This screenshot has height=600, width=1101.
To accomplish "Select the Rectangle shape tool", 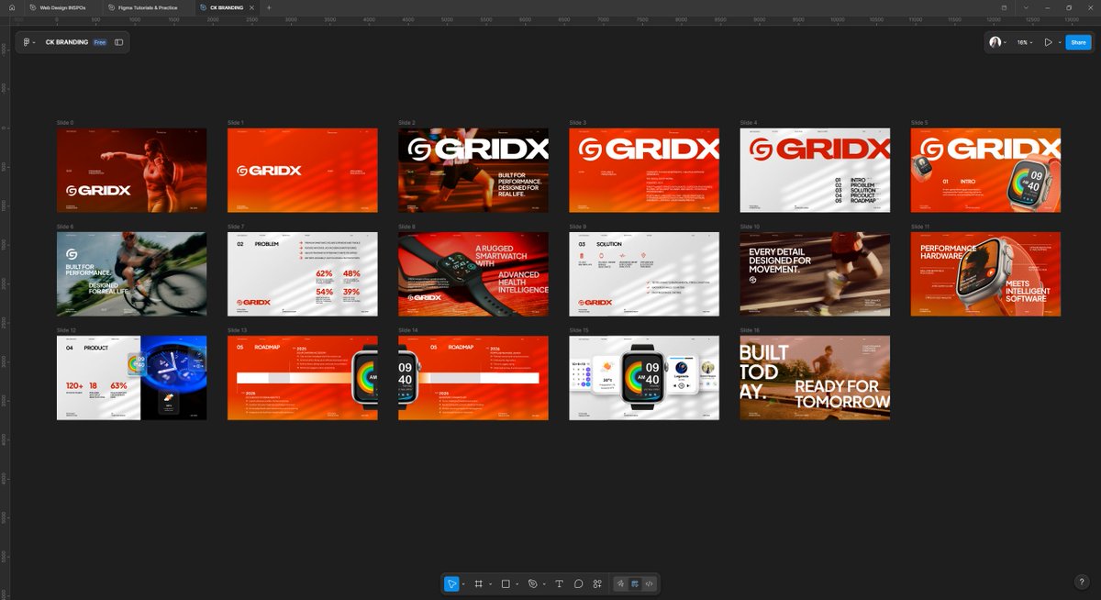I will 506,583.
